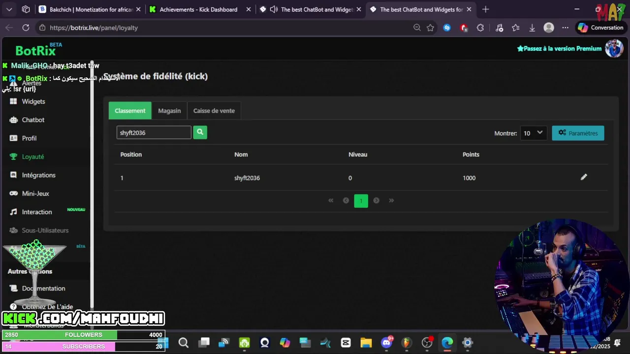Image resolution: width=630 pixels, height=354 pixels.
Task: Open FL Studio from the taskbar
Action: (x=406, y=343)
